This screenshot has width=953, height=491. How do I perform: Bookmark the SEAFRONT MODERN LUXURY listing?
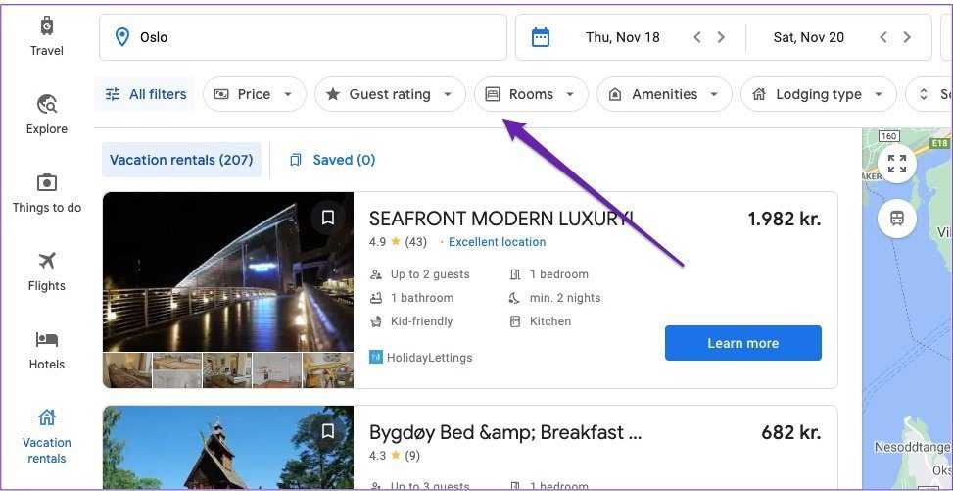pos(328,218)
